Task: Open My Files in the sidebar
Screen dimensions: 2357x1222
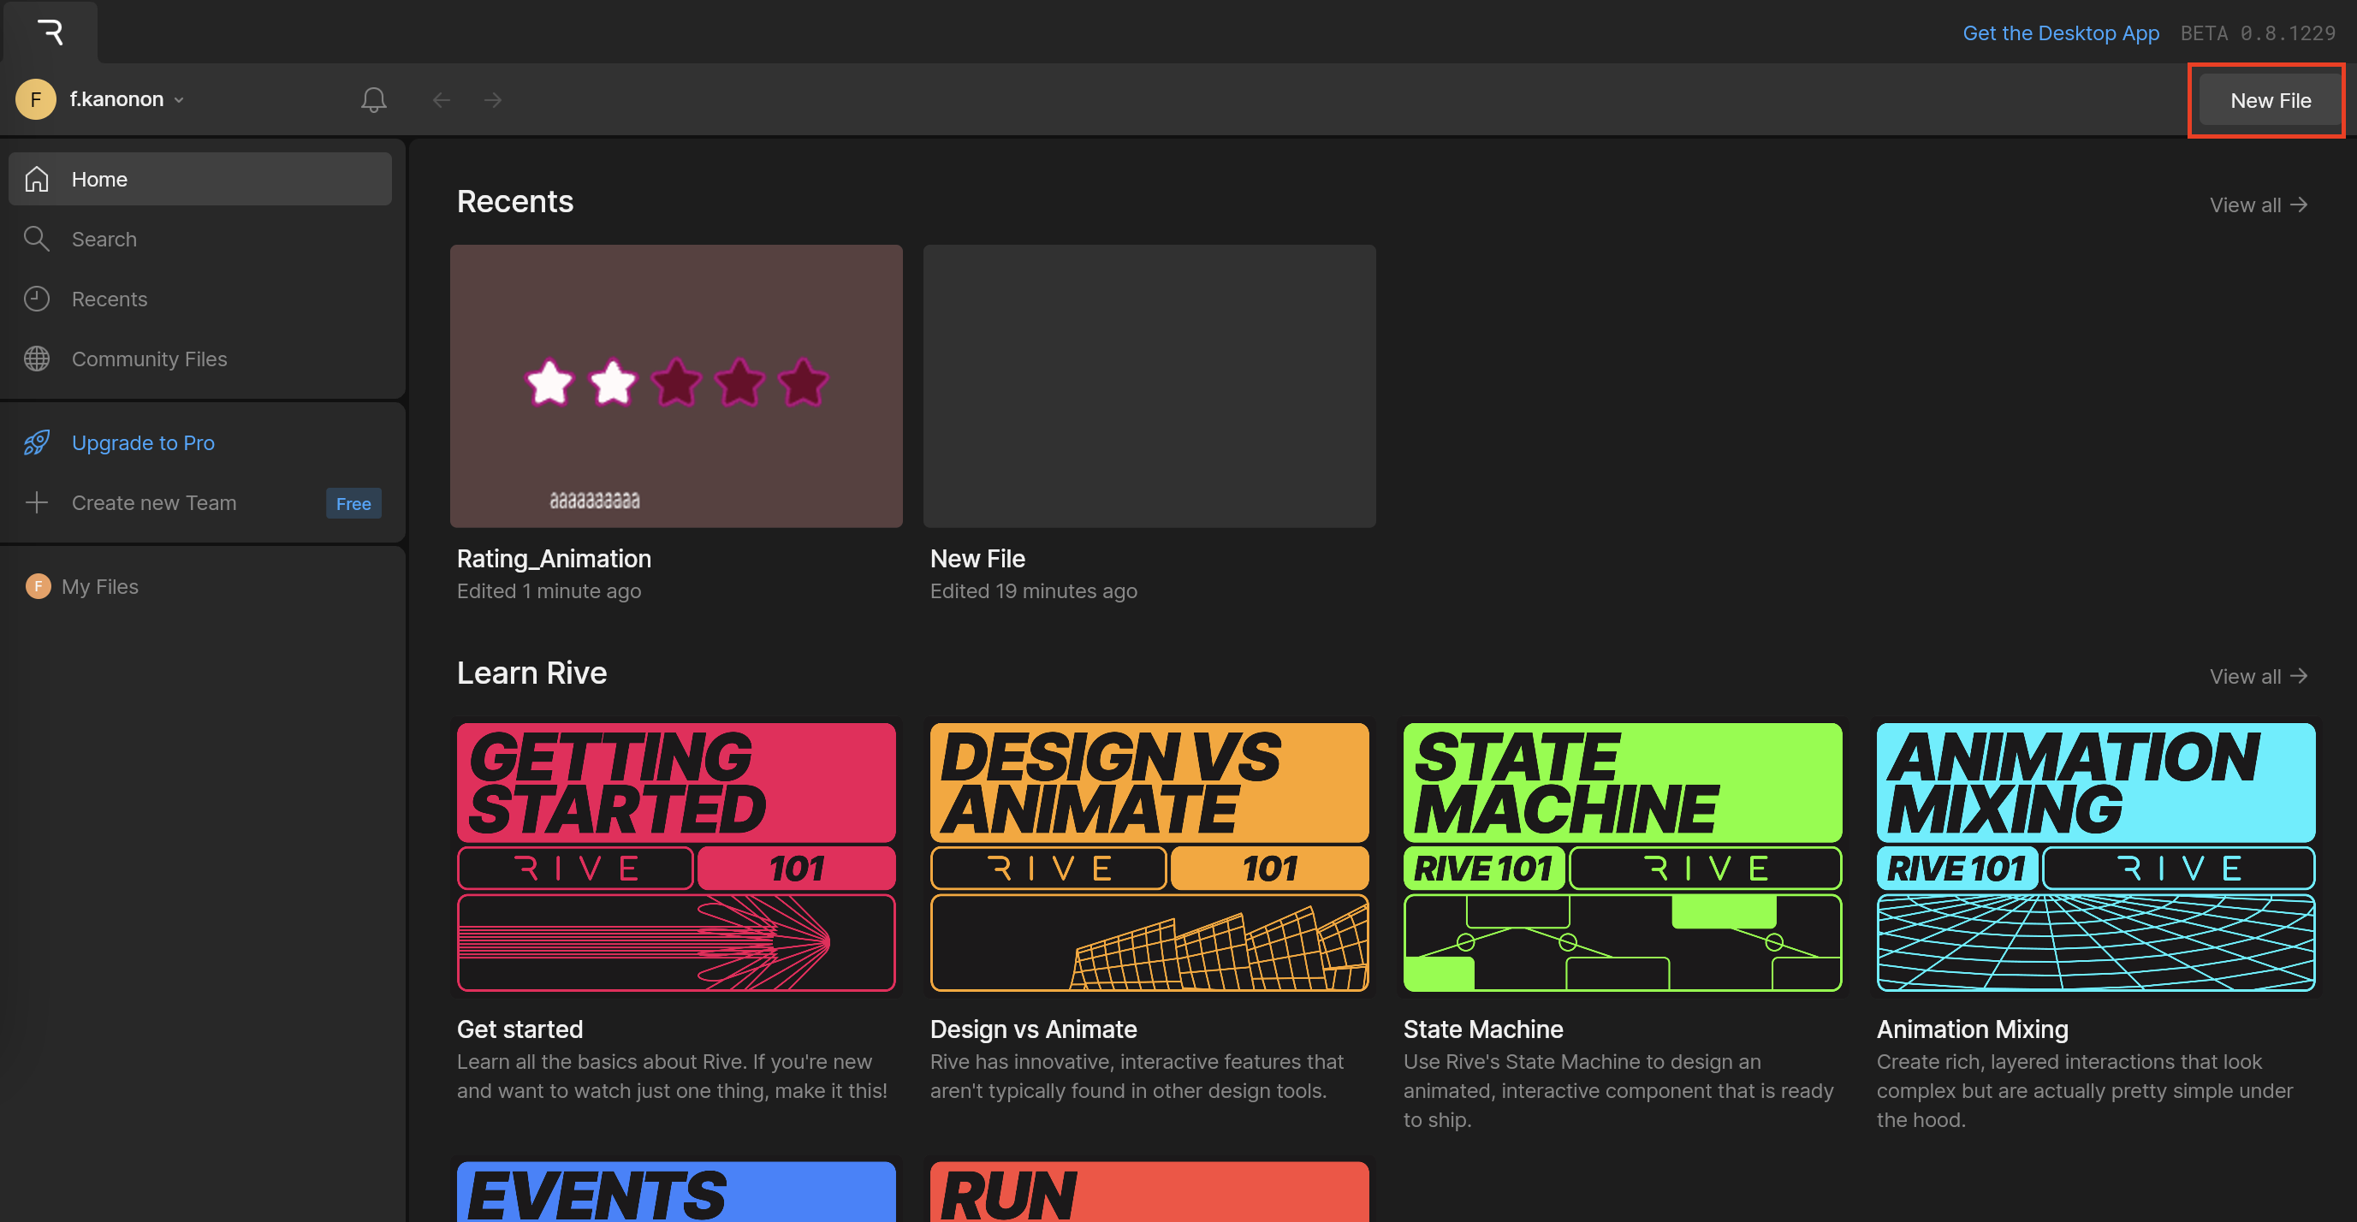Action: tap(100, 586)
